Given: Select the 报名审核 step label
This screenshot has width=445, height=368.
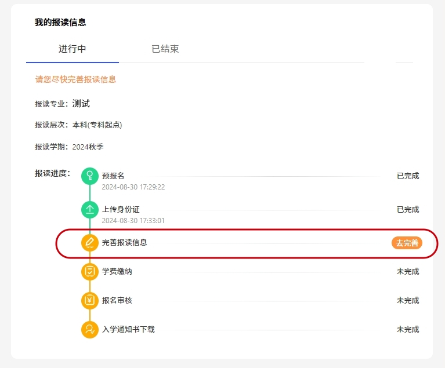Looking at the screenshot, I should click(x=117, y=300).
